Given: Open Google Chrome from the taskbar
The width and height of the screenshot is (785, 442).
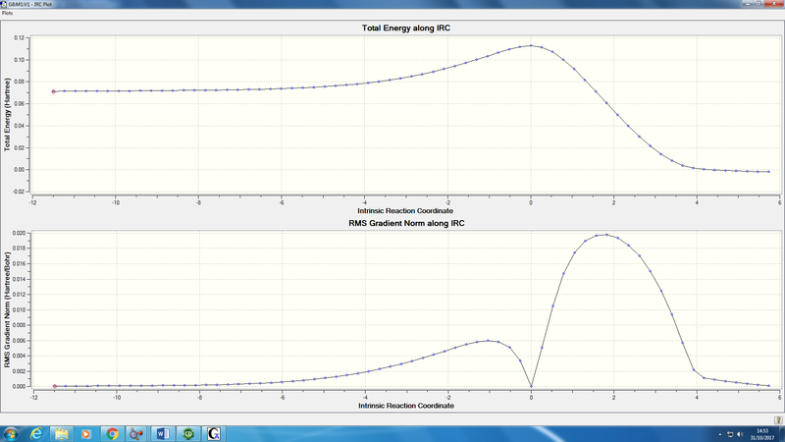Looking at the screenshot, I should coord(112,434).
